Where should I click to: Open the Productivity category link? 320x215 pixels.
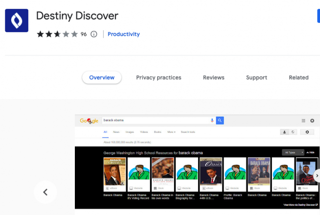click(x=124, y=34)
